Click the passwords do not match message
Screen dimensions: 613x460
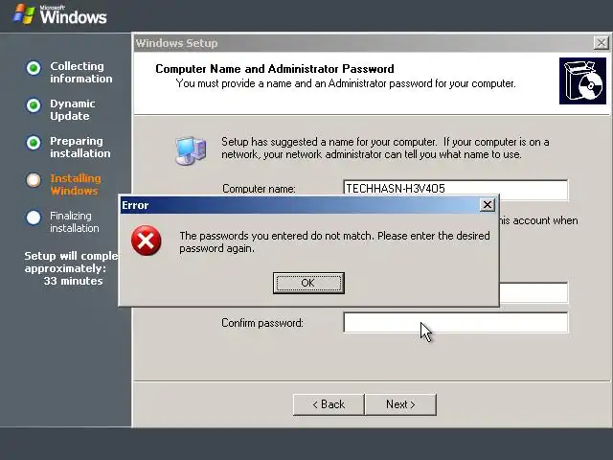tap(334, 242)
